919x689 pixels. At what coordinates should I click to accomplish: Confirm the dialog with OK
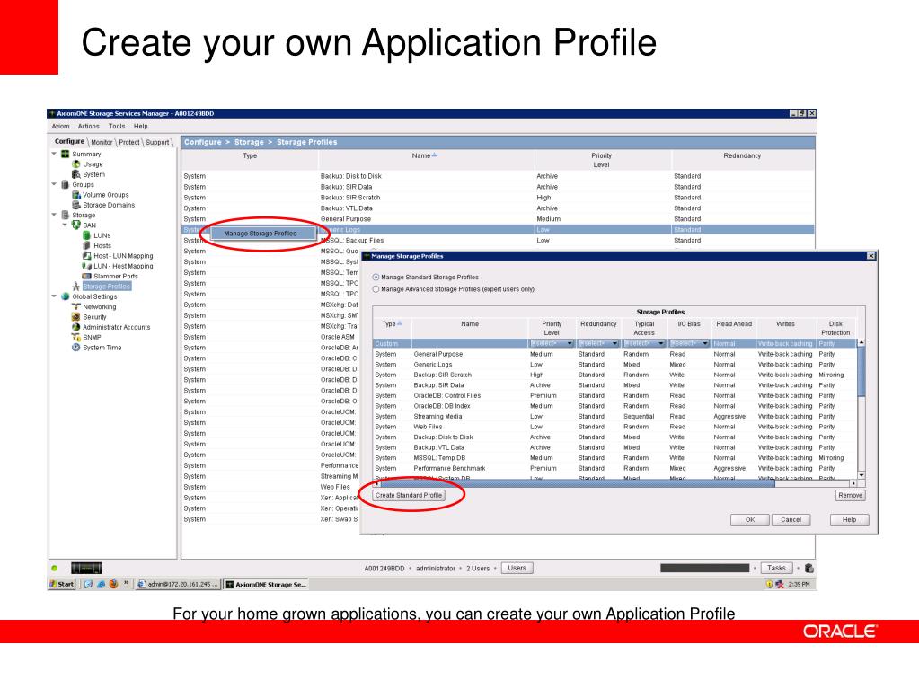(x=749, y=520)
